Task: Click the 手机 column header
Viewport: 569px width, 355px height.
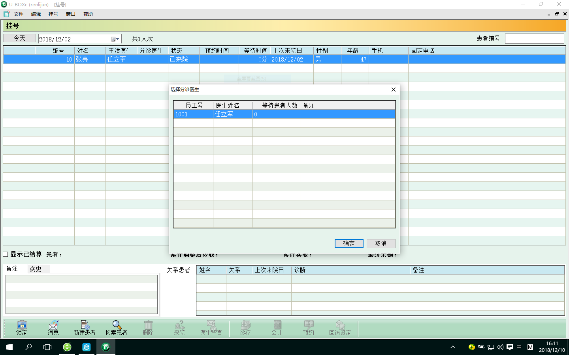Action: (x=389, y=50)
